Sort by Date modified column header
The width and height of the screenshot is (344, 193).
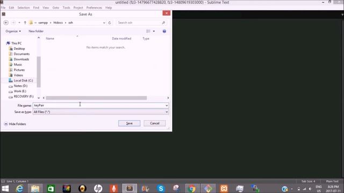point(121,39)
